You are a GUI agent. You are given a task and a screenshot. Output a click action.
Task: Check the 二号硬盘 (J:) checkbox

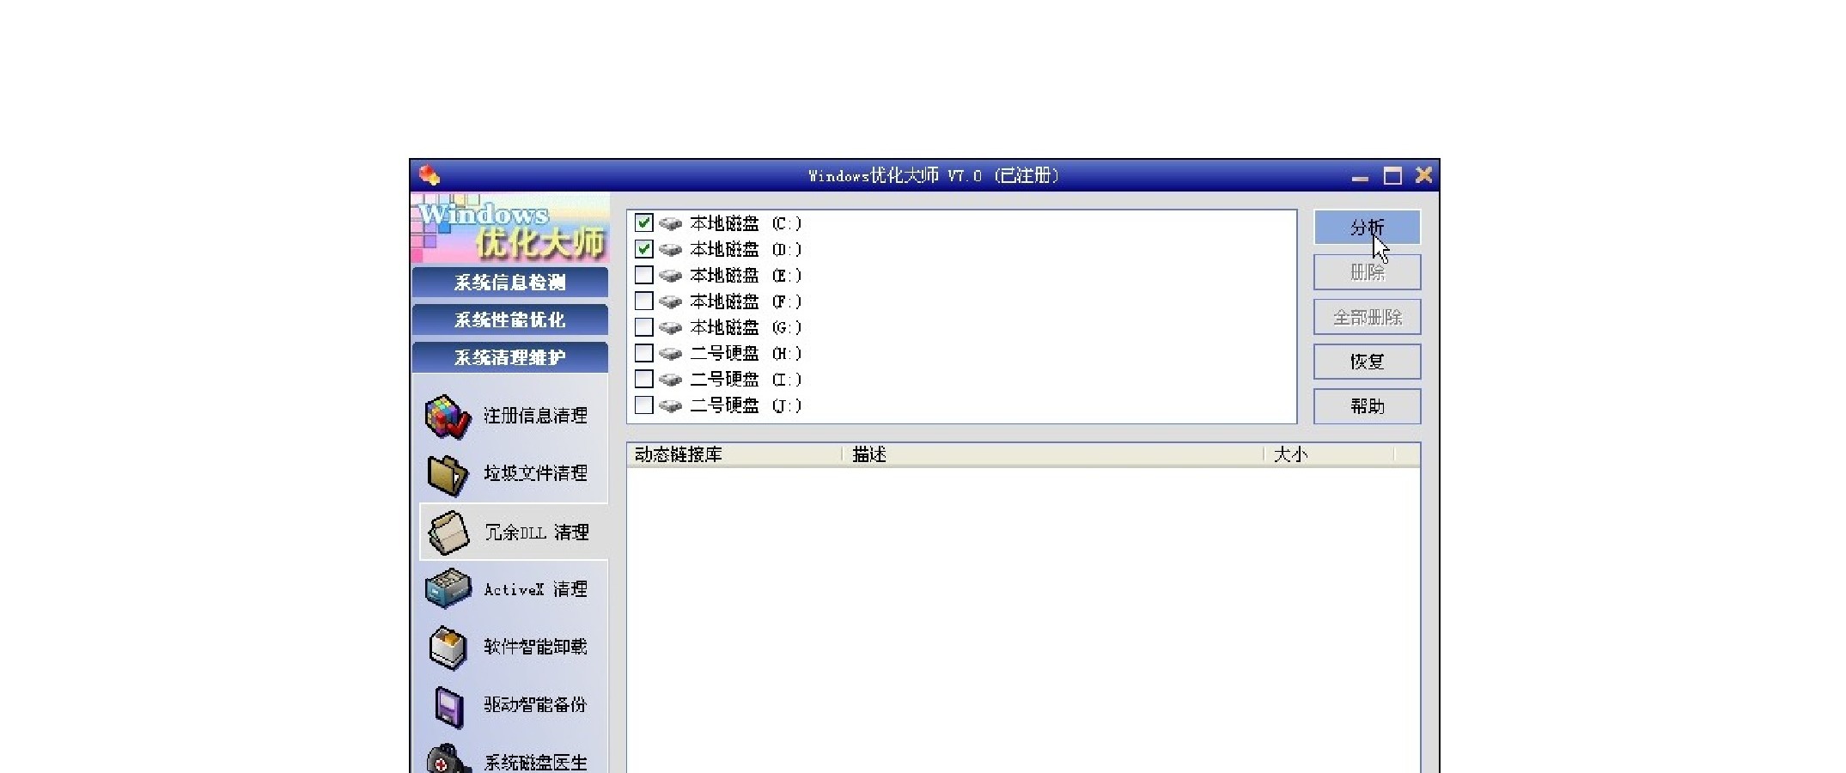coord(643,405)
